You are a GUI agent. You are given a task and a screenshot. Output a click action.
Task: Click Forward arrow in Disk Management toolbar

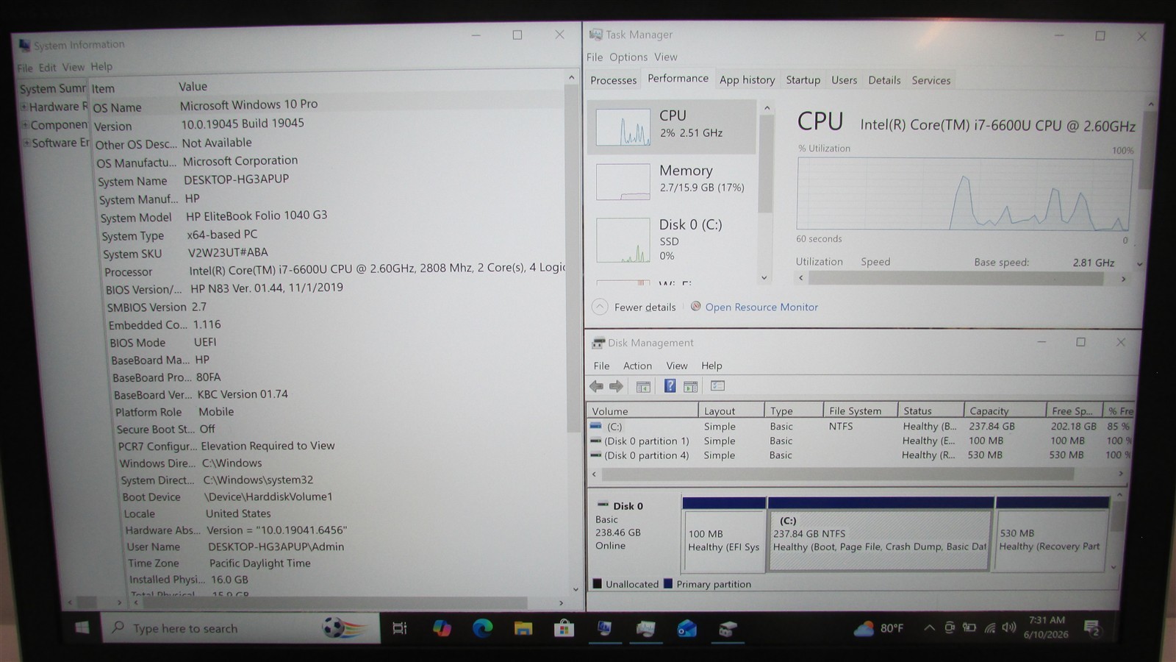pos(616,386)
